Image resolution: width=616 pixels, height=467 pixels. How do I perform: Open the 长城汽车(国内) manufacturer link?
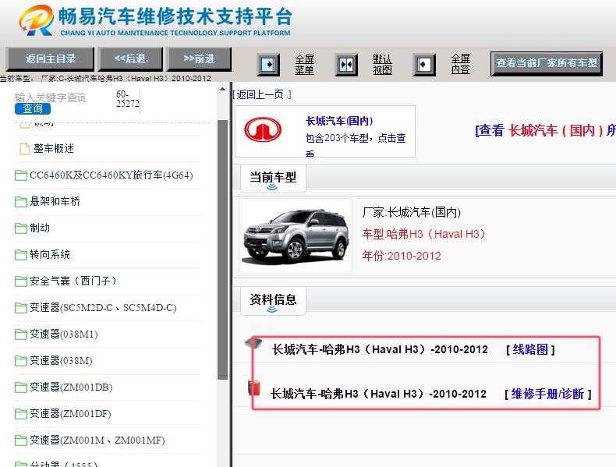pyautogui.click(x=339, y=121)
